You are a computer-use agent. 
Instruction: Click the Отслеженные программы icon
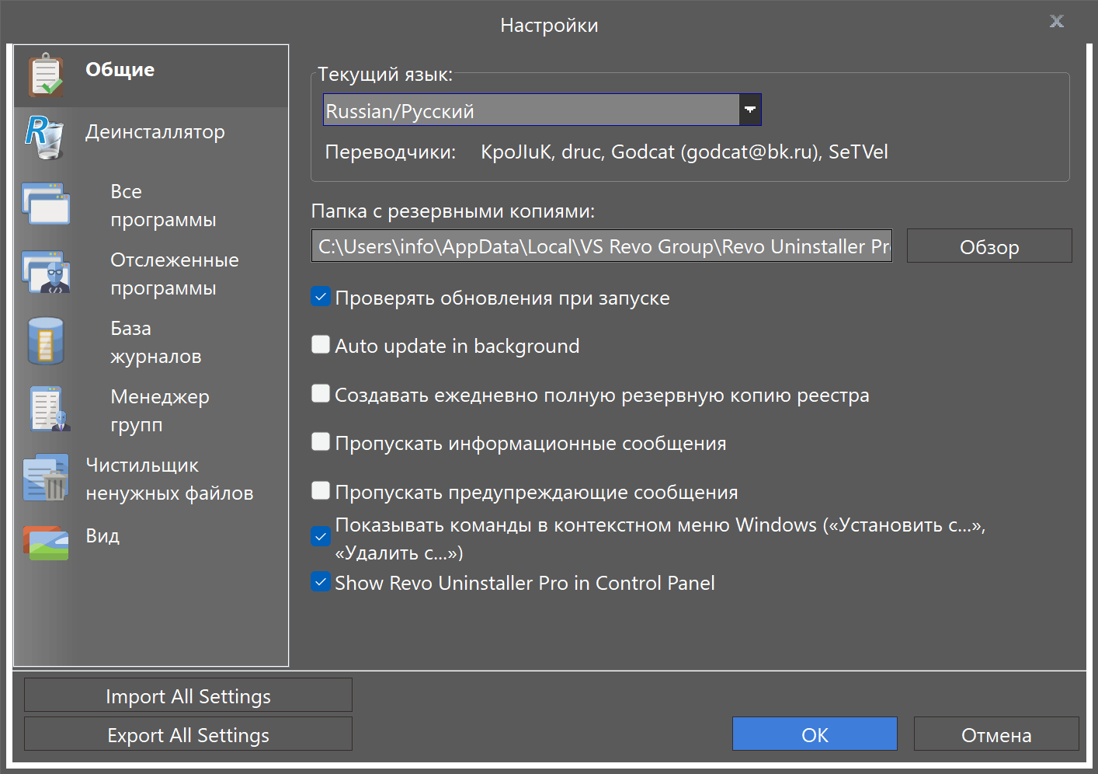pyautogui.click(x=46, y=273)
